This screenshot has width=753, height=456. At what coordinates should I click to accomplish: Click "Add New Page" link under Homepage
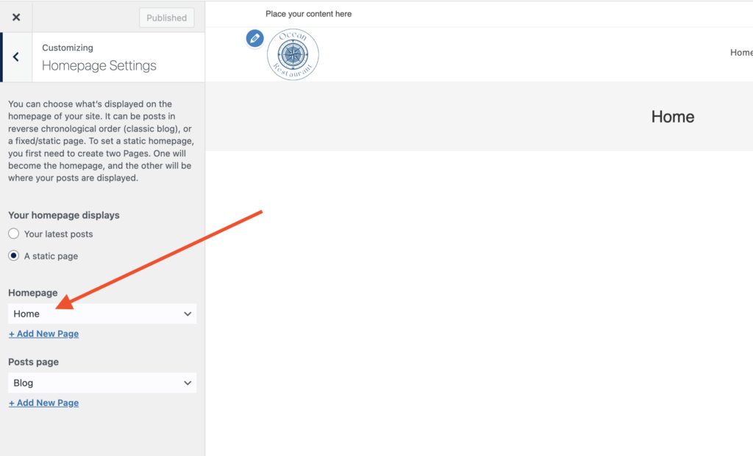(x=43, y=333)
